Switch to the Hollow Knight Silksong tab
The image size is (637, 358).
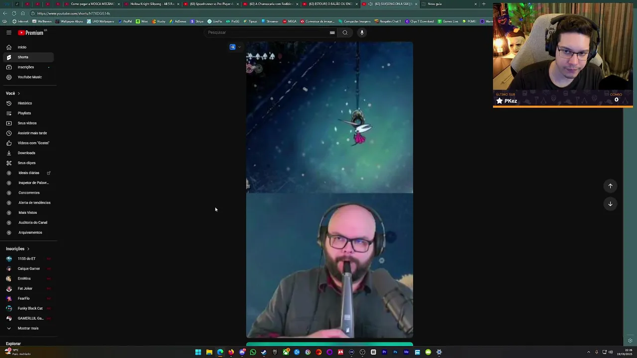point(152,4)
